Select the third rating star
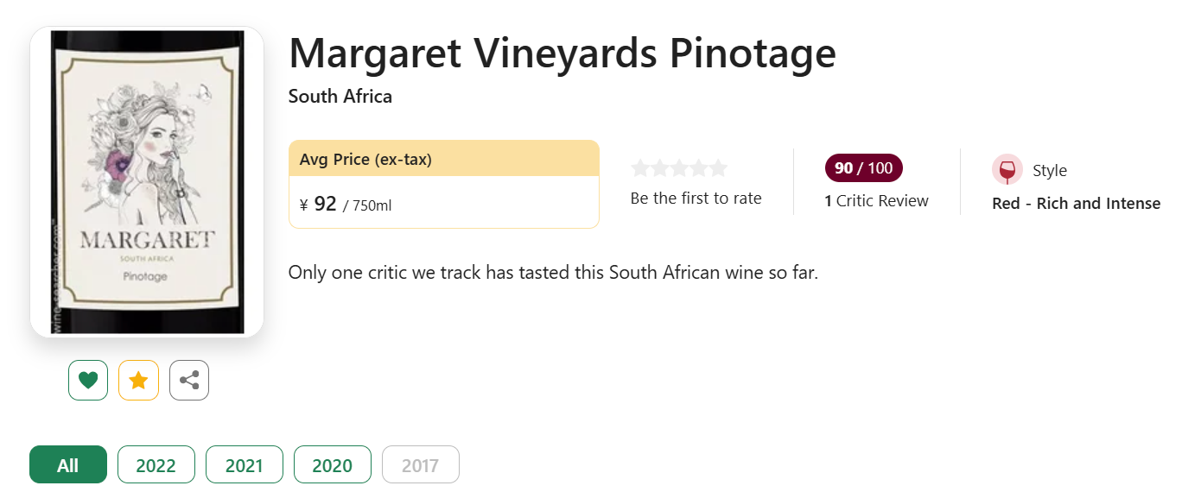Screen dimensions: 1201x492 click(x=679, y=168)
